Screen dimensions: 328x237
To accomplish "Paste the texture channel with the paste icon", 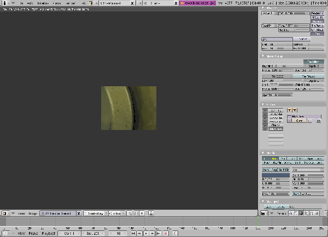I will point(295,110).
